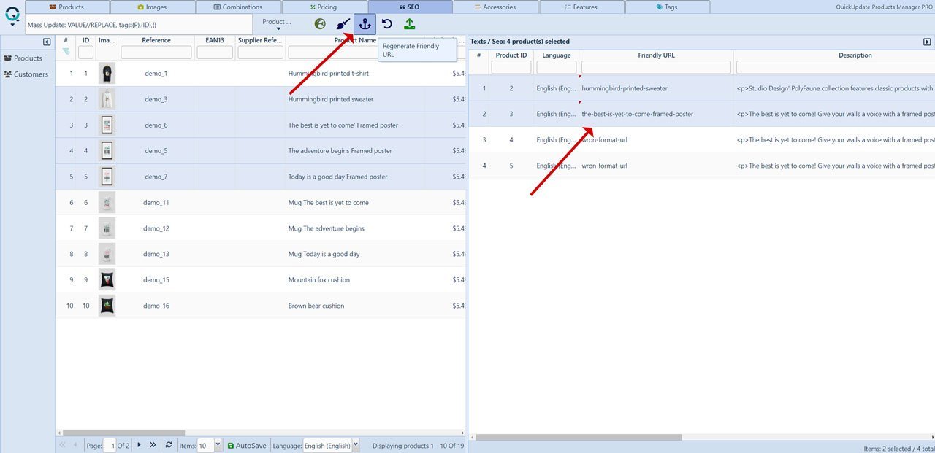Sort by the Description column header

(855, 55)
